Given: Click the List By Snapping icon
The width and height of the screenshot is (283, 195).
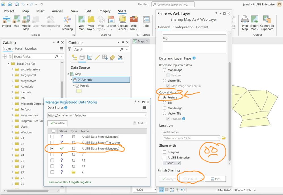Looking at the screenshot, I should tap(105, 57).
